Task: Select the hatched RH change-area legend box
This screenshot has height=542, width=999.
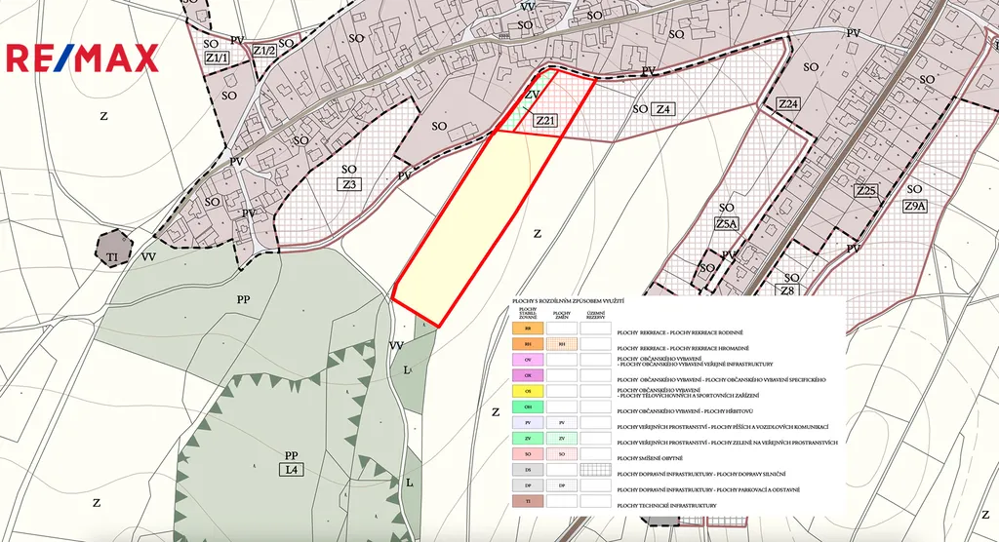Action: 563,344
